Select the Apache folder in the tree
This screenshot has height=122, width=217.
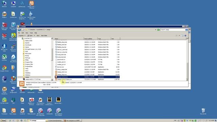[x=27, y=43]
